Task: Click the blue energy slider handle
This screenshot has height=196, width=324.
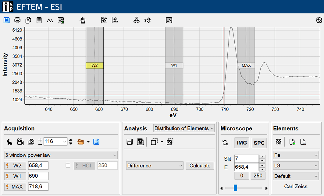Action: 235,188
